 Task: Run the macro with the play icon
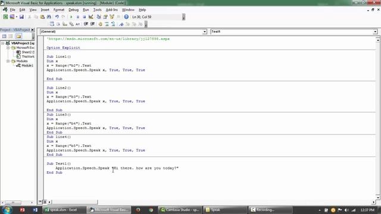pyautogui.click(x=71, y=17)
